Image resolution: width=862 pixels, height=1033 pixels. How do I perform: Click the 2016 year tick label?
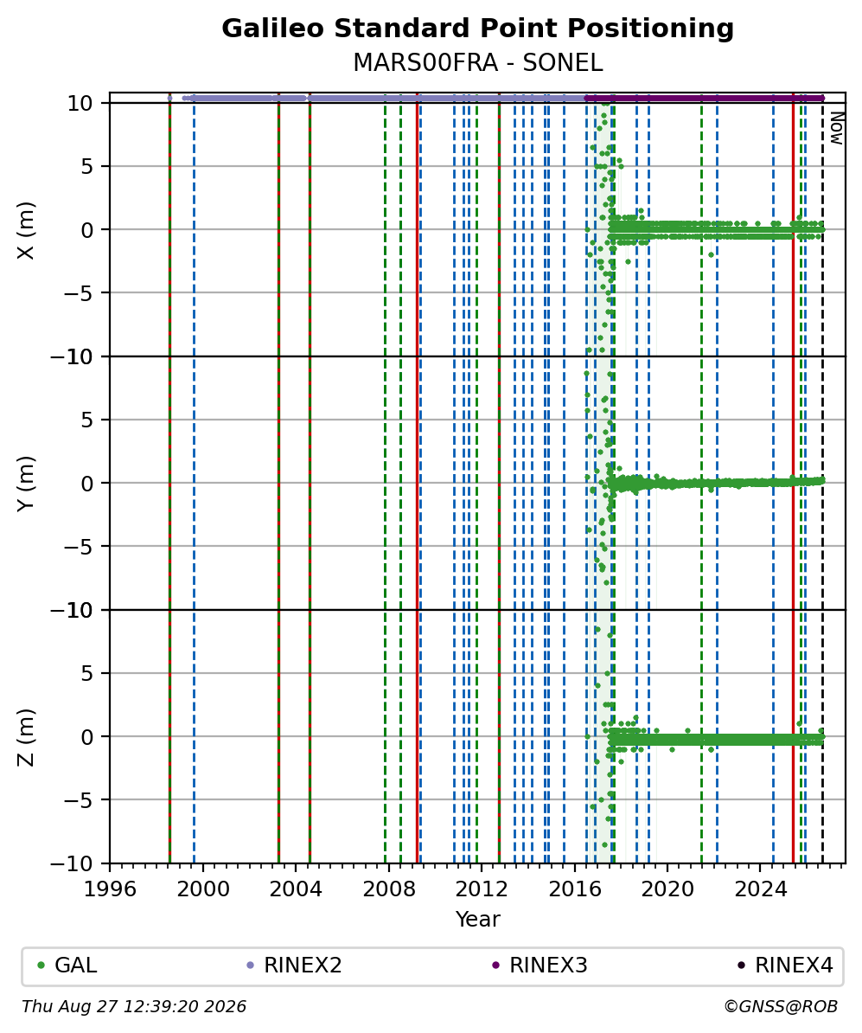pos(575,889)
